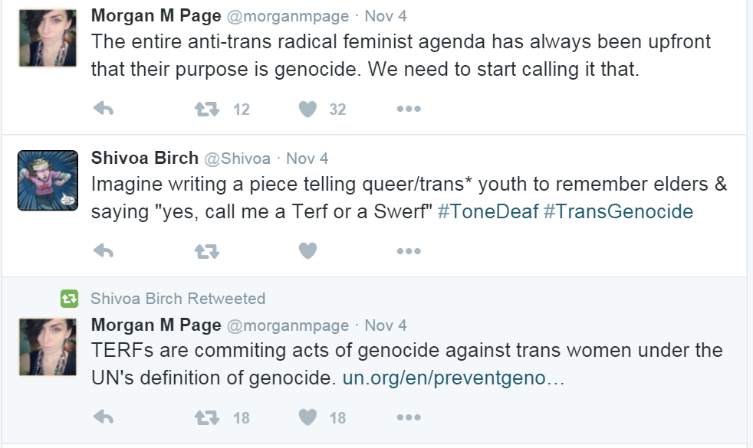The image size is (753, 448).
Task: Reply to the TERFs genocide definition tweet
Action: click(x=103, y=417)
